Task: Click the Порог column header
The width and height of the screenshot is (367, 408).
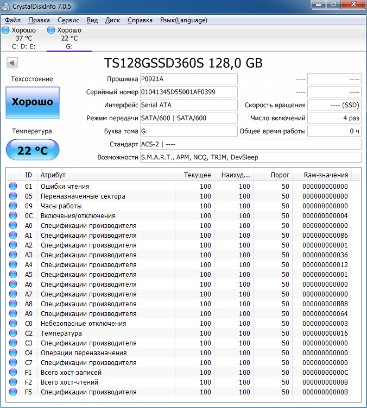Action: click(273, 175)
